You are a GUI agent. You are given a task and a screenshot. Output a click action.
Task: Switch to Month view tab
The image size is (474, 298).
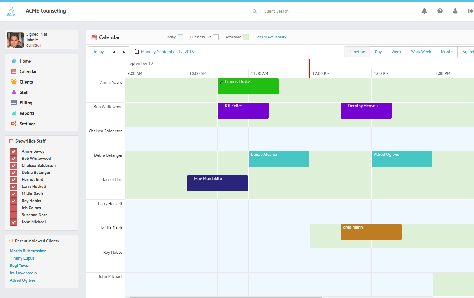tap(447, 52)
